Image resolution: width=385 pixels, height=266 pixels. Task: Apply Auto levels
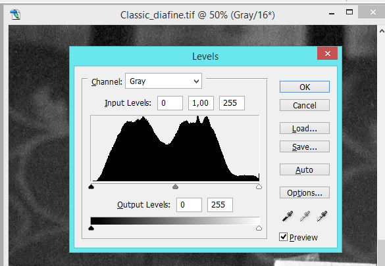pos(305,169)
